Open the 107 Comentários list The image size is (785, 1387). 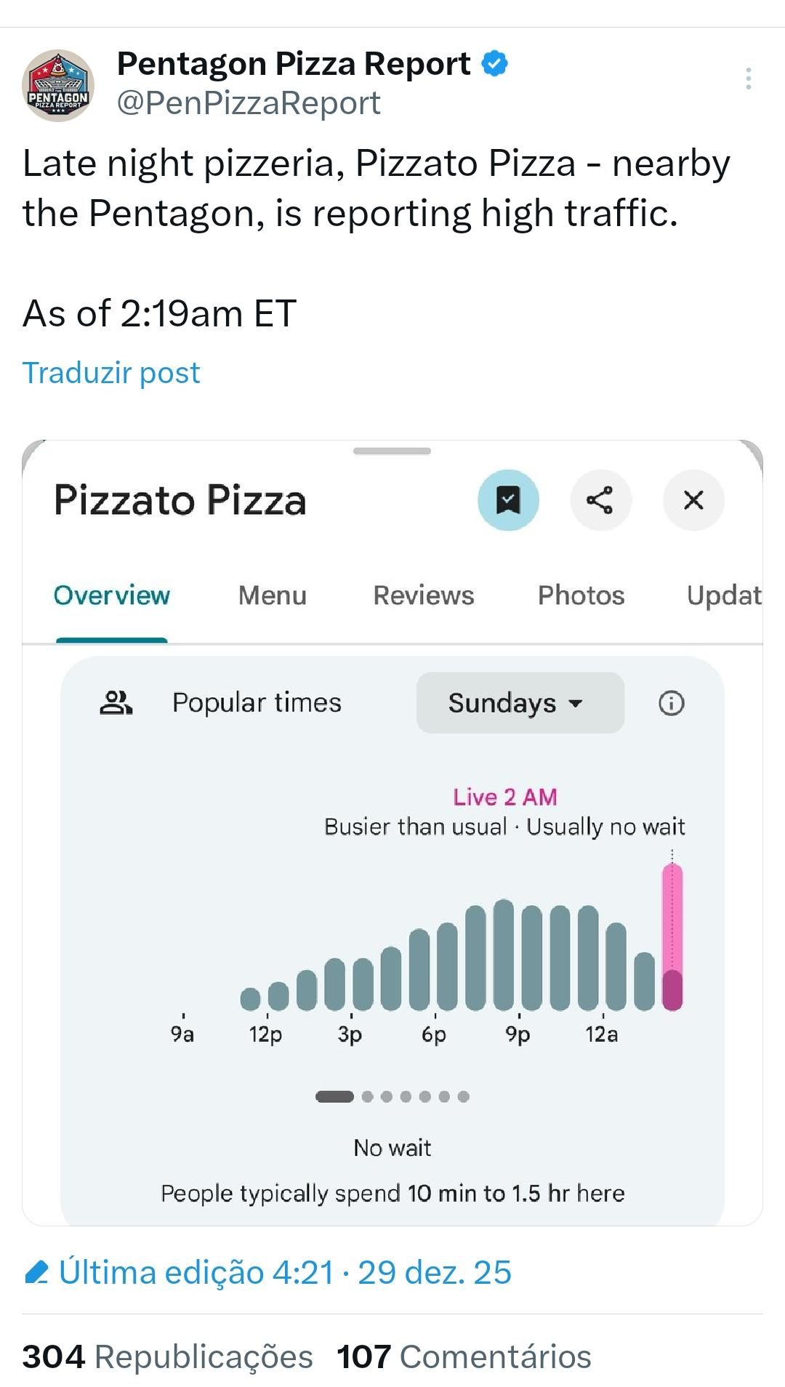tap(464, 1356)
